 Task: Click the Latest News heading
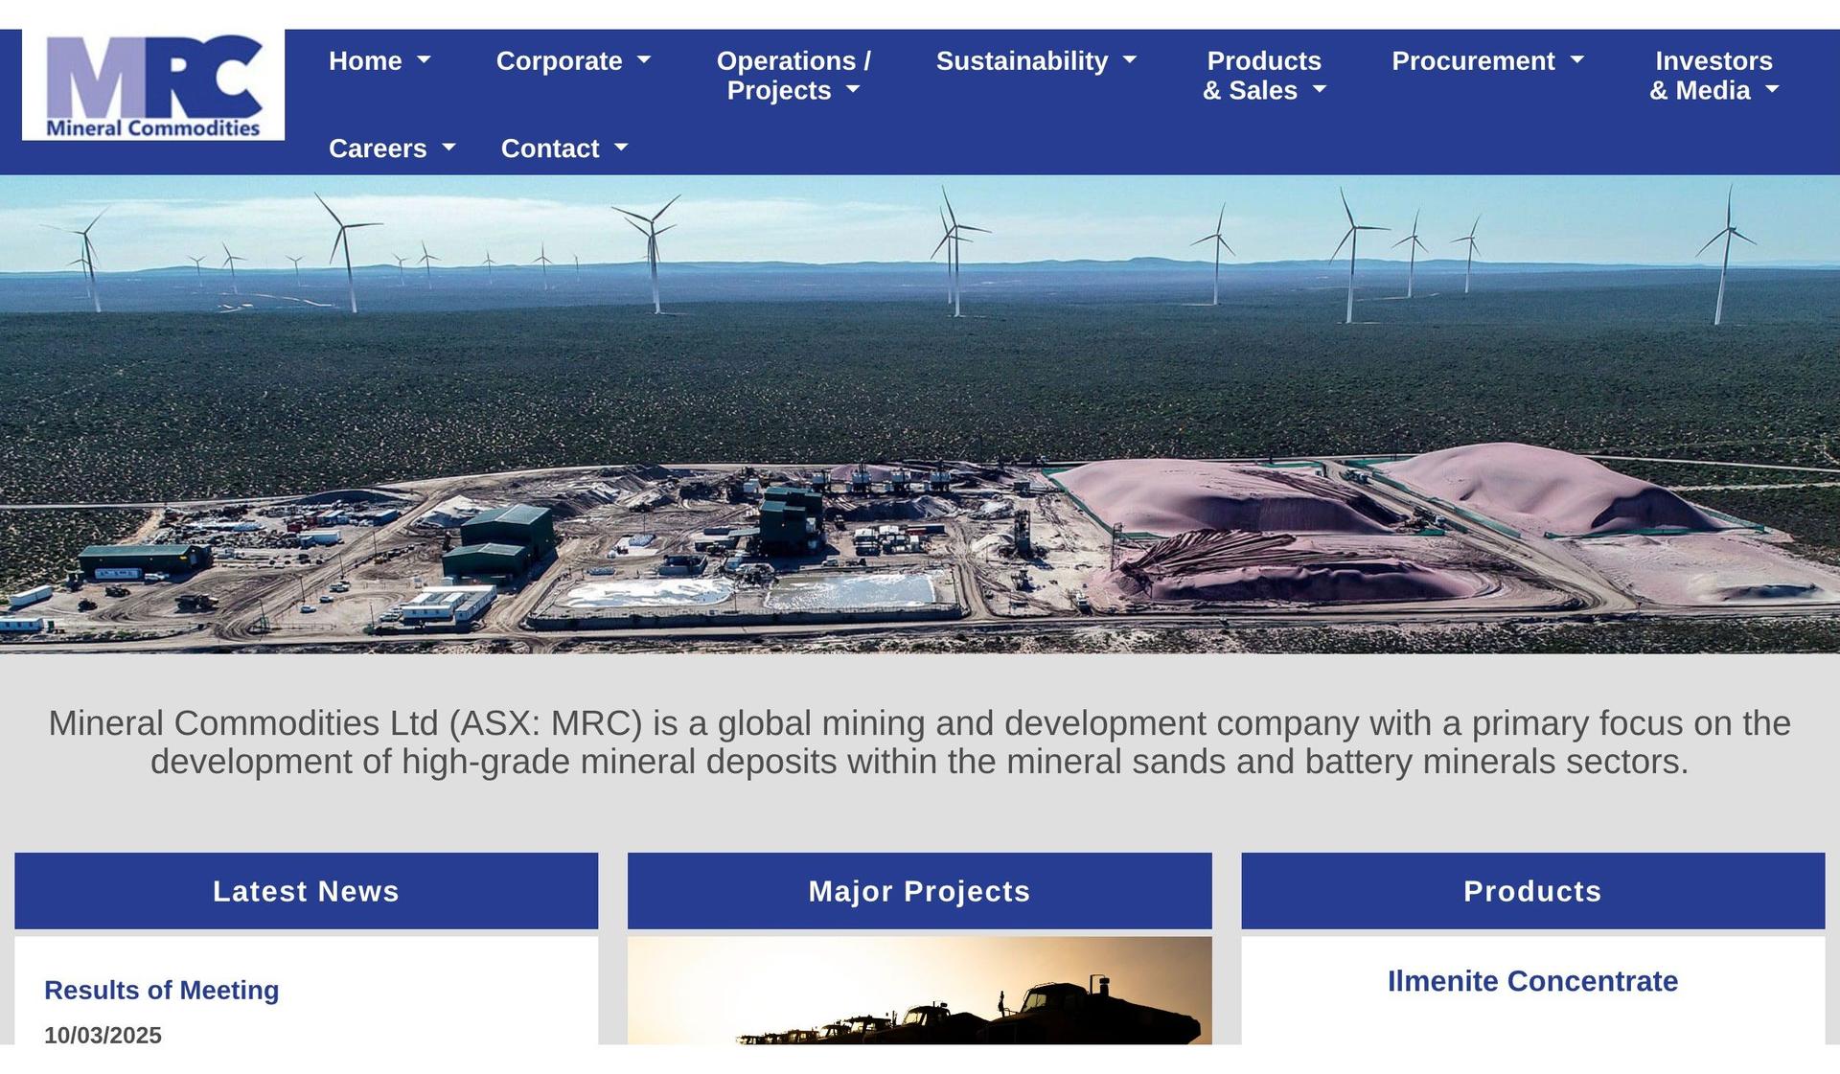click(306, 891)
